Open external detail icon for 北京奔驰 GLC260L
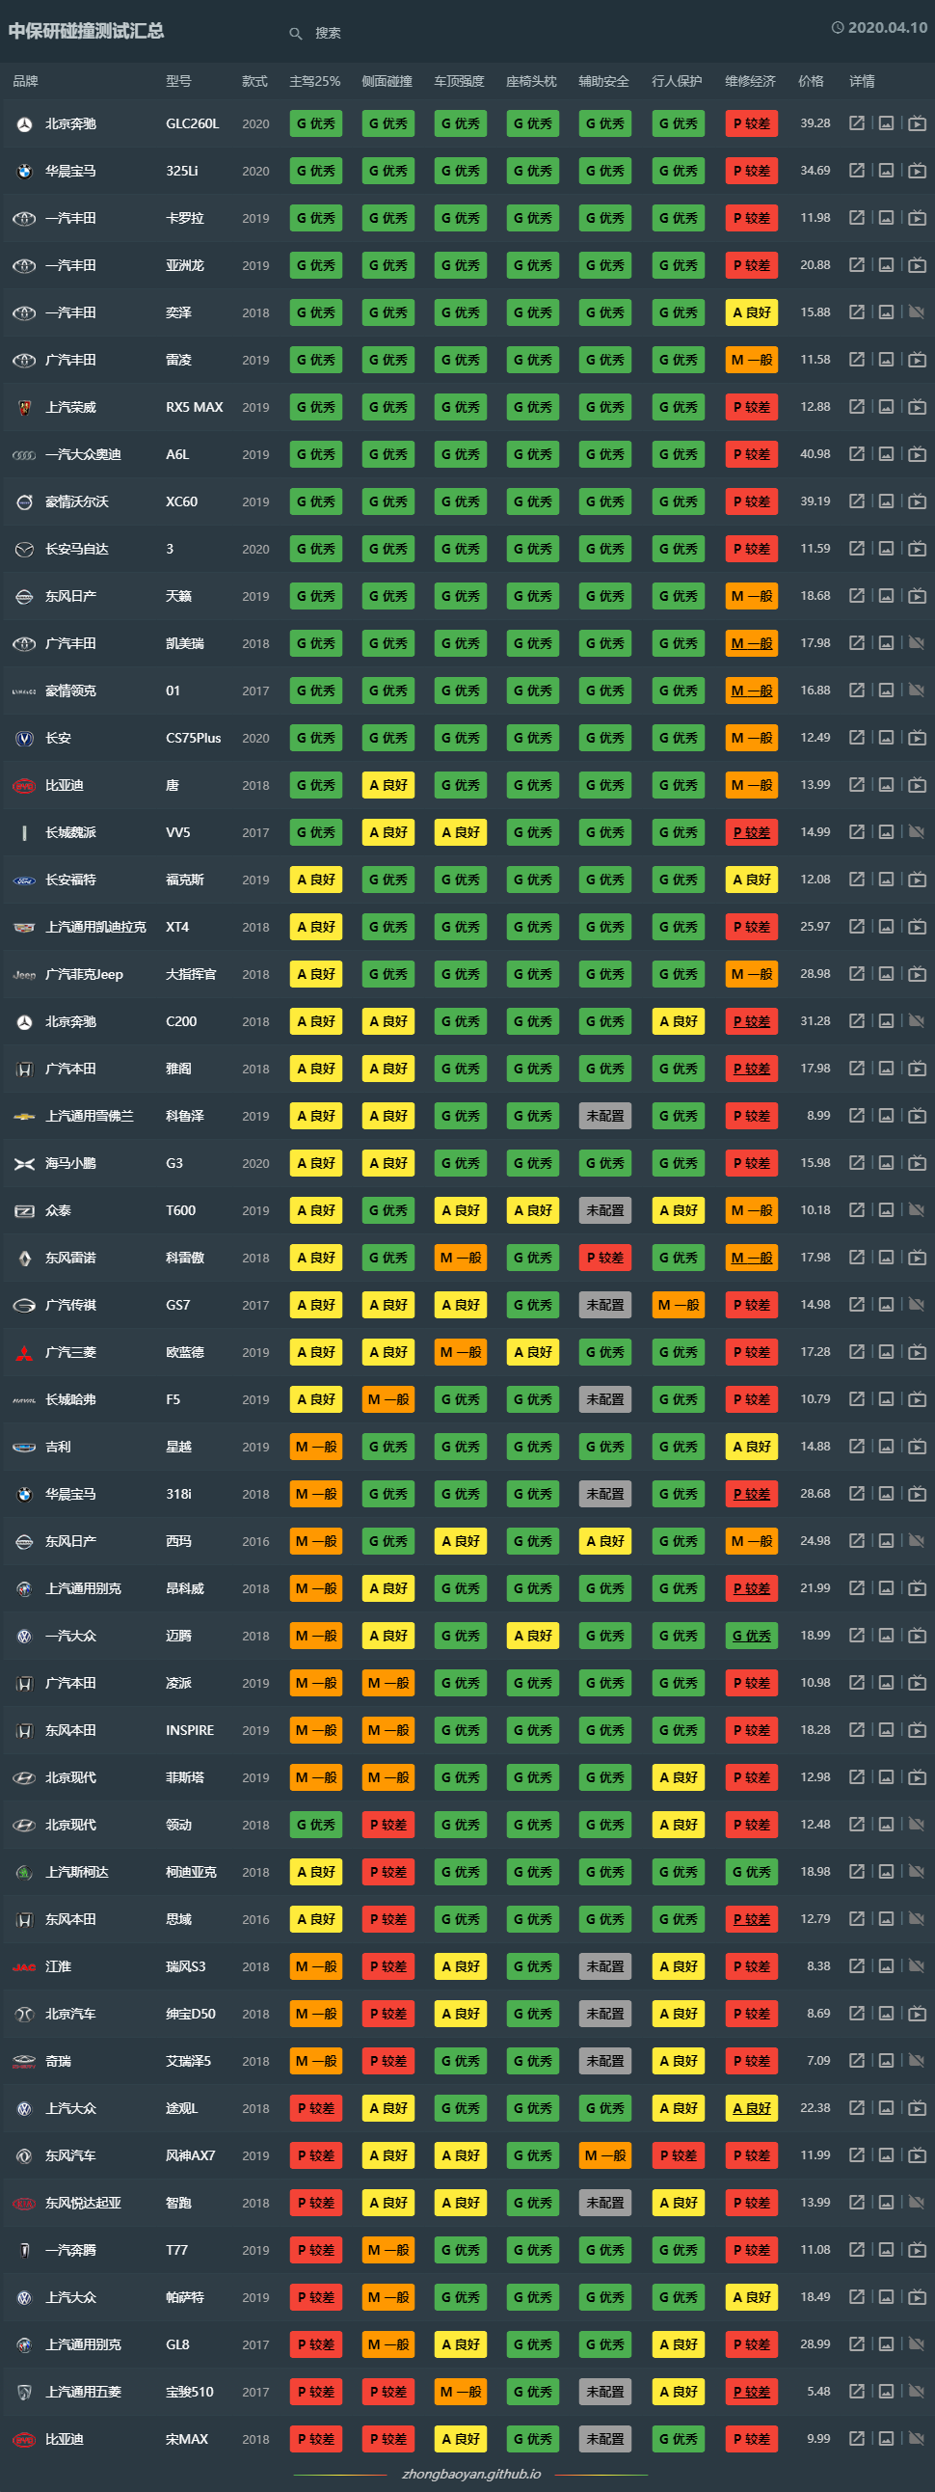 point(857,123)
